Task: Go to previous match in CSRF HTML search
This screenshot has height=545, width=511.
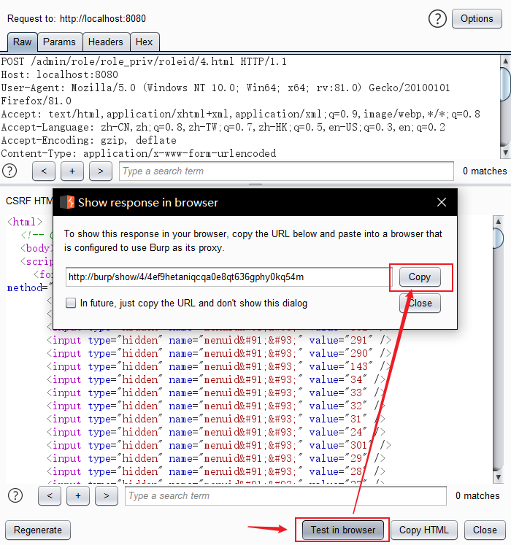Action: tap(50, 495)
